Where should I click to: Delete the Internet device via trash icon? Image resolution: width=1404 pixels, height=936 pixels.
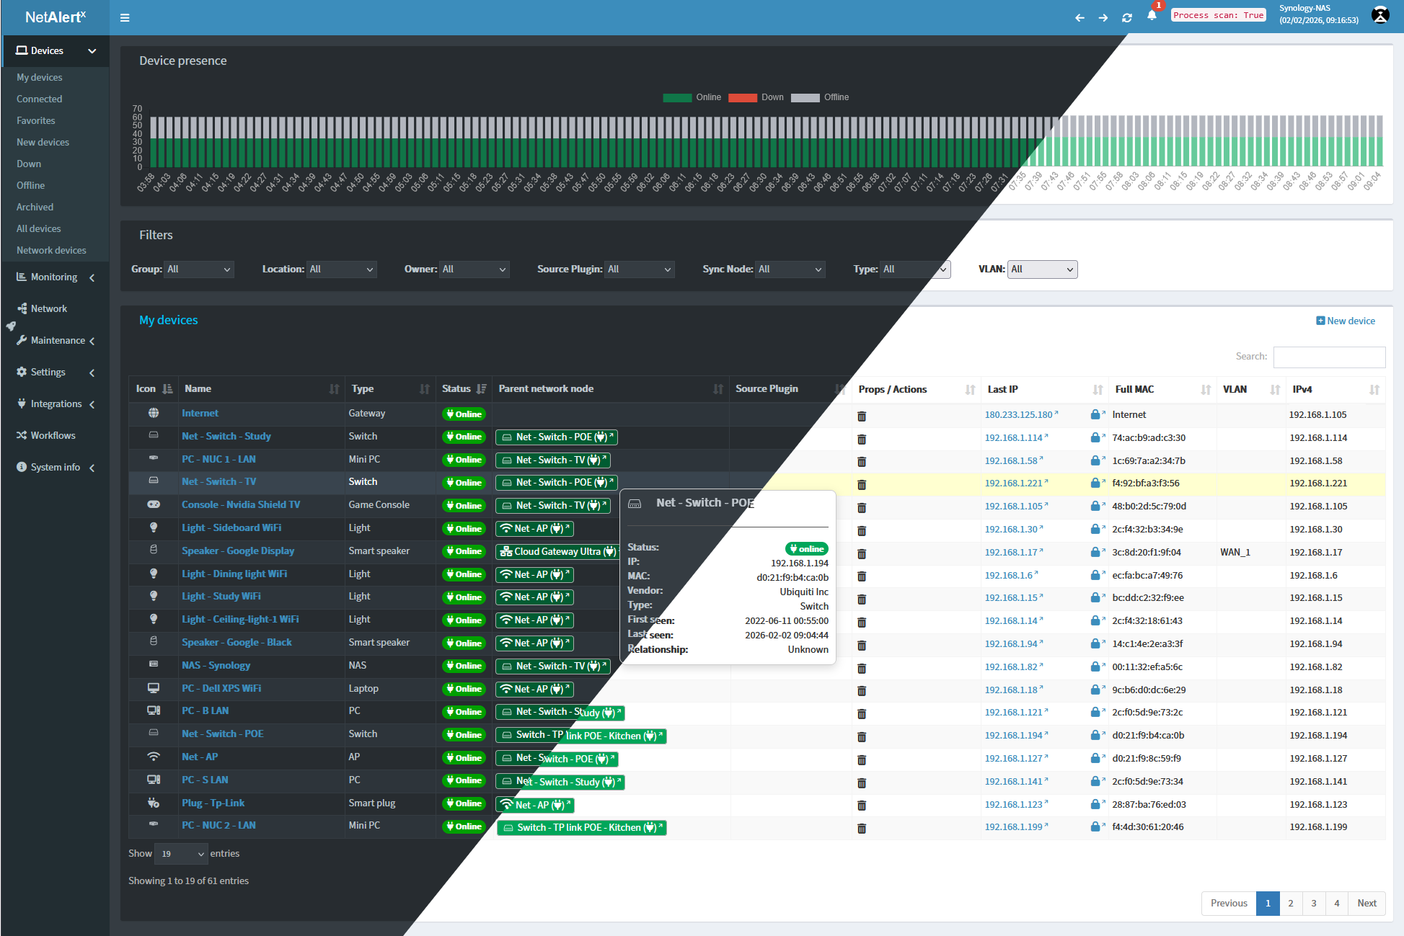tap(862, 416)
